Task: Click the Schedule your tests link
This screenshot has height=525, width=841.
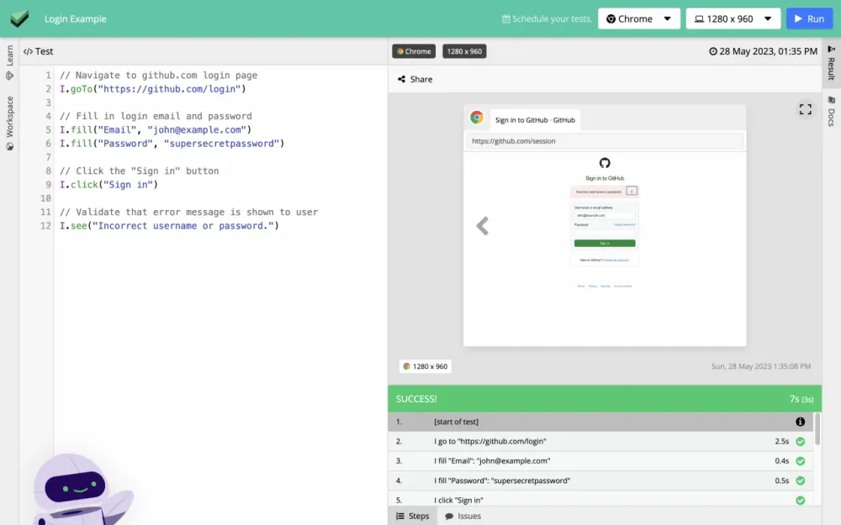Action: point(547,18)
